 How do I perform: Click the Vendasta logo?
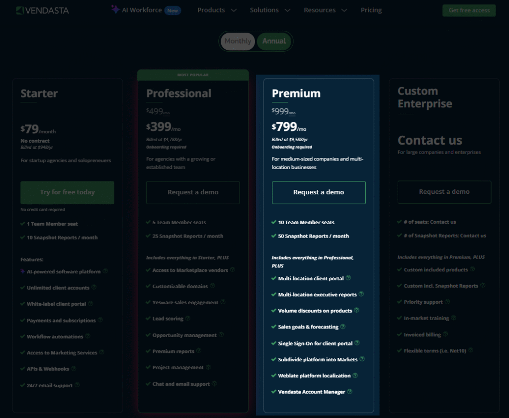[x=42, y=10]
